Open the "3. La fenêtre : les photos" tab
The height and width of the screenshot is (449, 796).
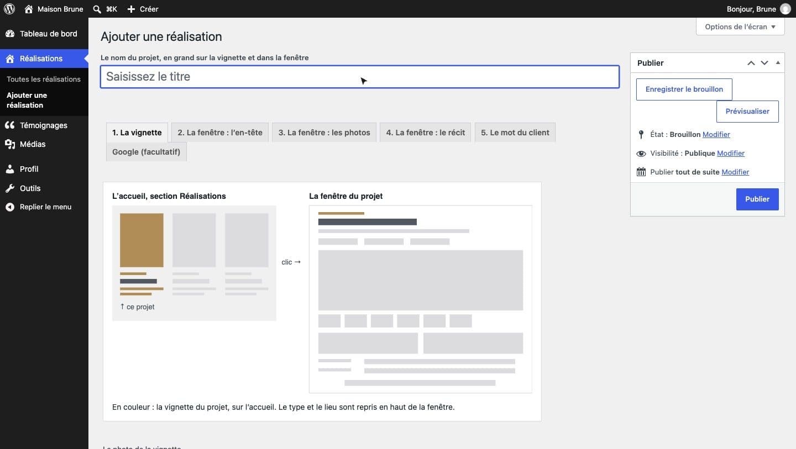tap(324, 133)
